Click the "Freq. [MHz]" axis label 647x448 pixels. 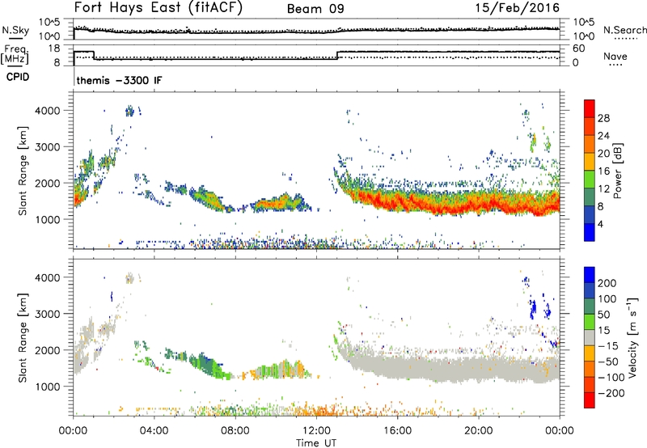click(x=15, y=54)
